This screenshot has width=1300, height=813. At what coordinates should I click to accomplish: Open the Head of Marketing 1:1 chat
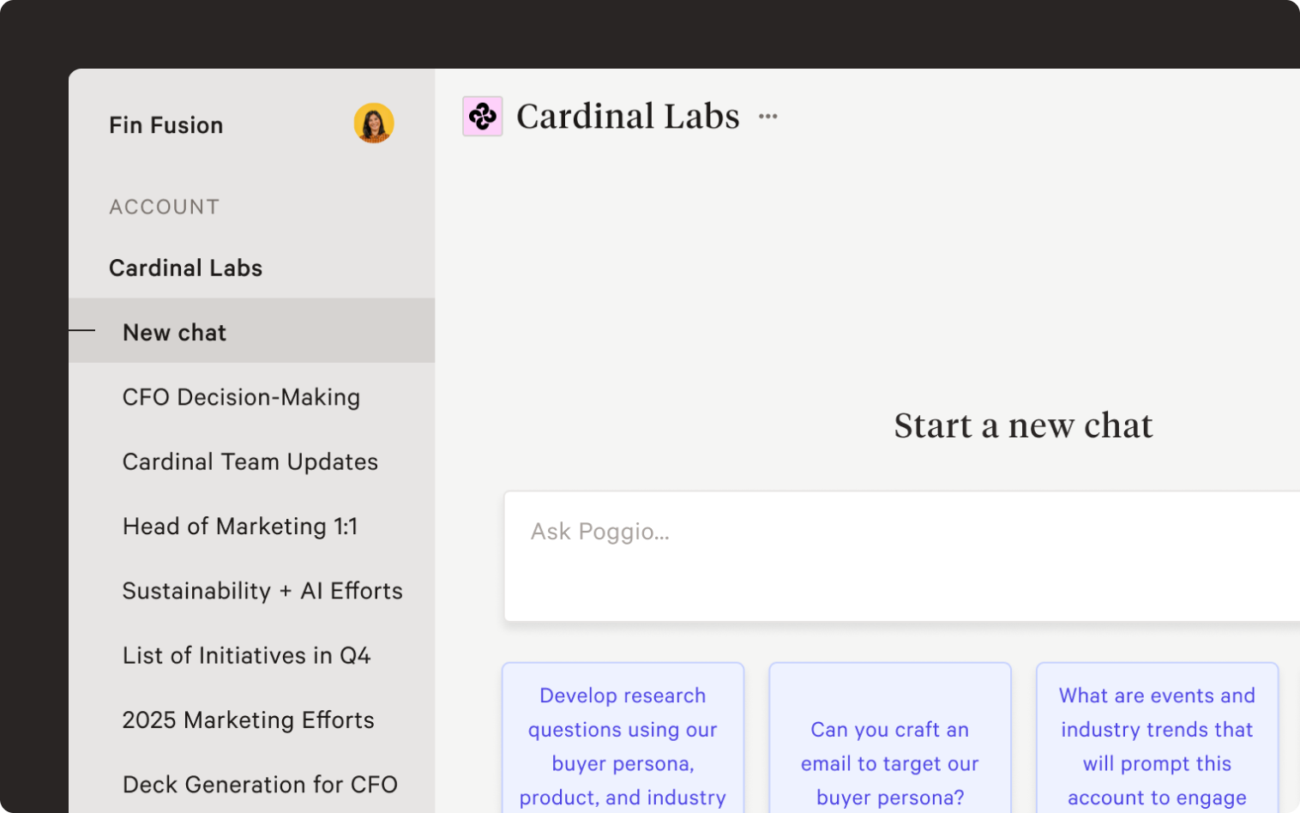tap(240, 526)
